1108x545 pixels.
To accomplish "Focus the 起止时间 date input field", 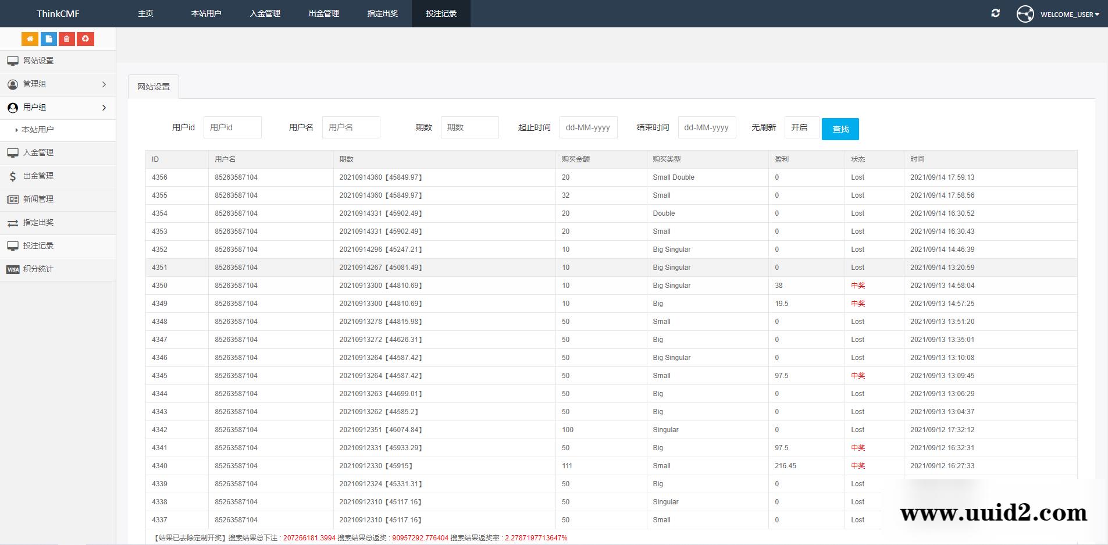I will 588,127.
